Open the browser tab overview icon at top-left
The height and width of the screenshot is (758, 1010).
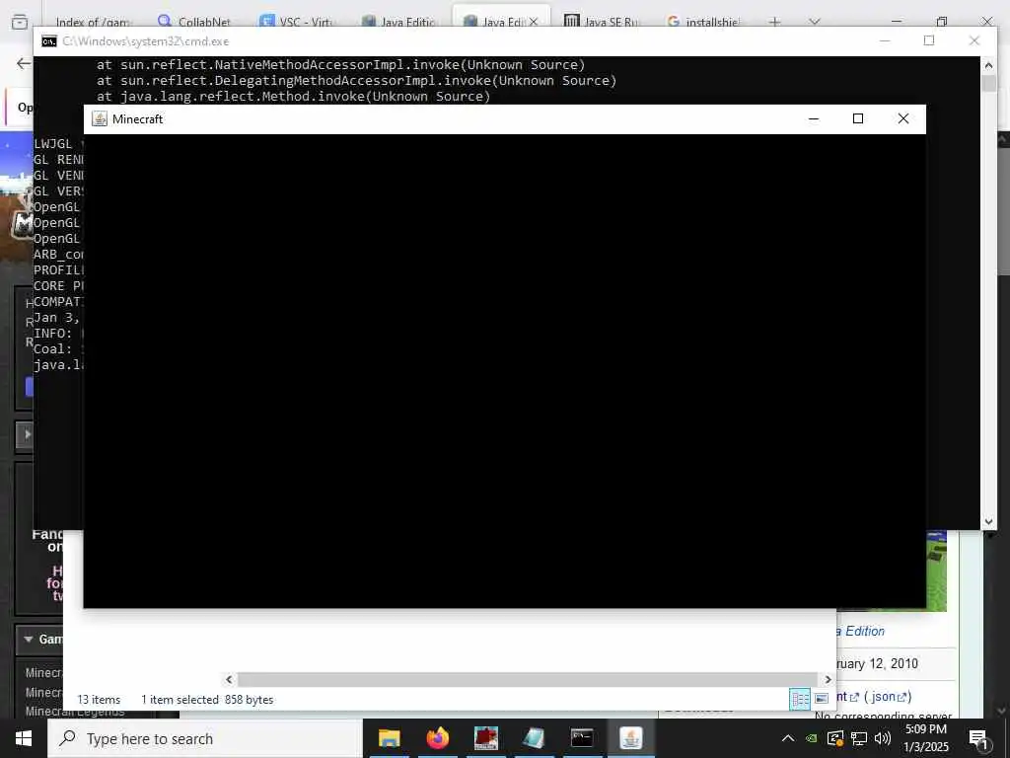click(20, 22)
